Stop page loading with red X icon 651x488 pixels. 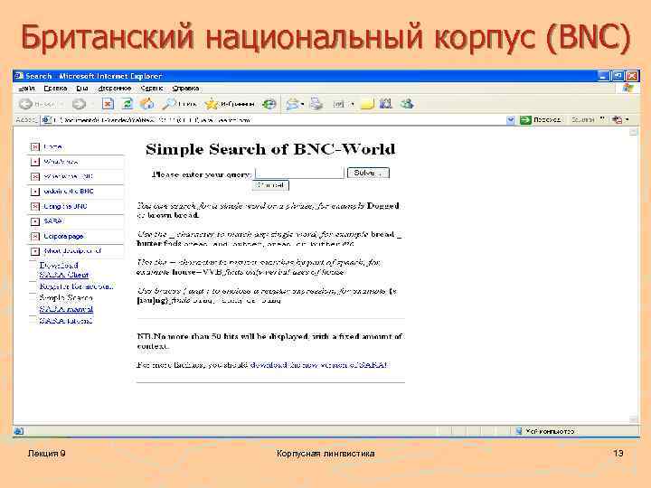click(x=108, y=104)
